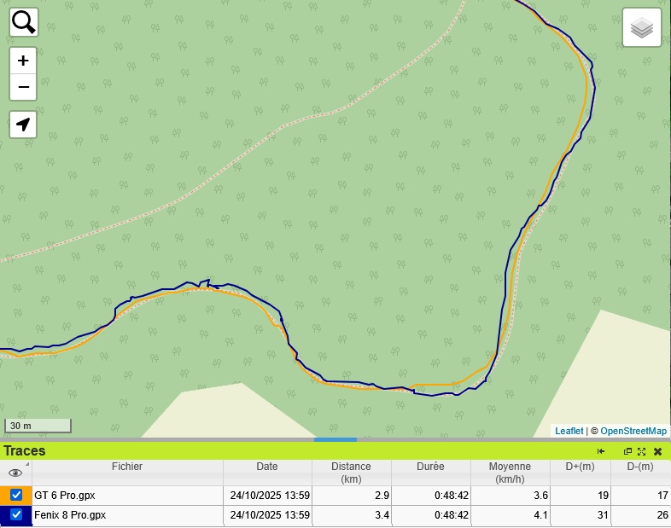Image resolution: width=671 pixels, height=528 pixels.
Task: Open the map search magnifier
Action: click(24, 22)
